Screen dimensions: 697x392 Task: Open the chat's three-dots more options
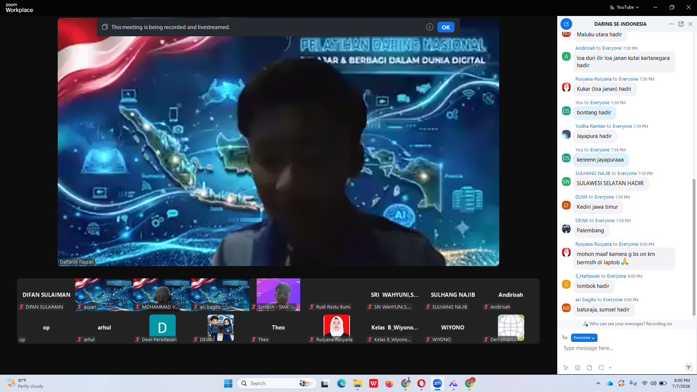[671, 24]
